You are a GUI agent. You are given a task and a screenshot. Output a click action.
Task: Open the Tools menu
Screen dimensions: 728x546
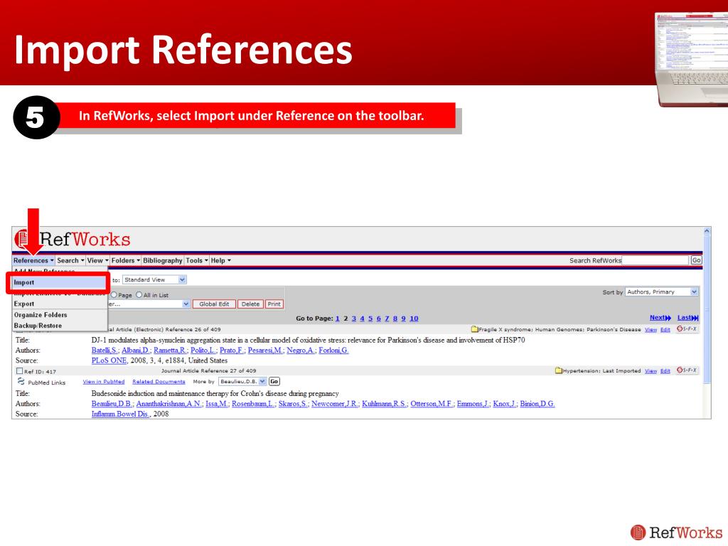(x=197, y=260)
